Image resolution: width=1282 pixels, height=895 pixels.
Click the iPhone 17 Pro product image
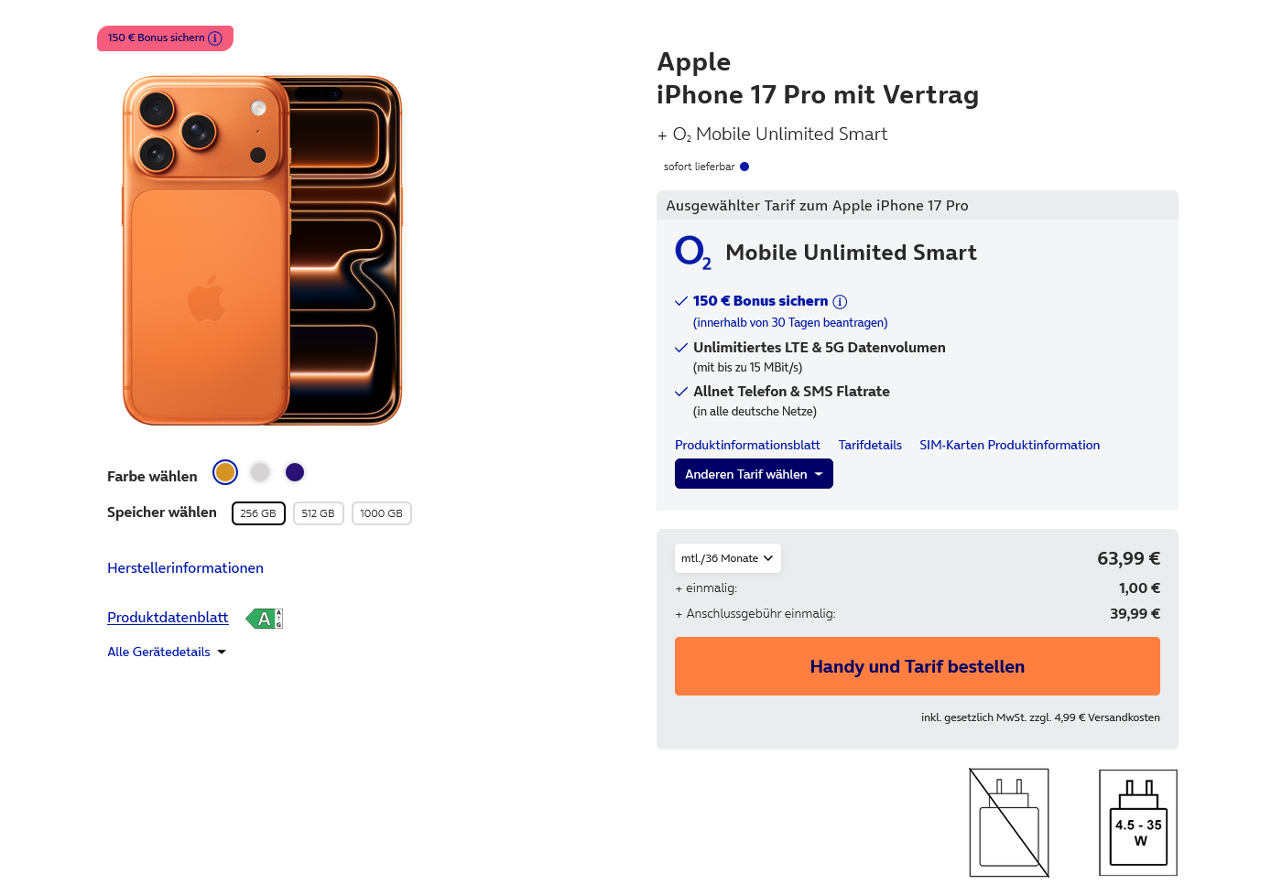263,251
